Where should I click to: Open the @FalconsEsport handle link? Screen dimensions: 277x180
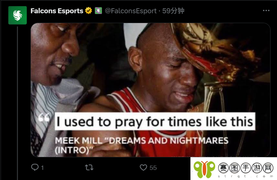[131, 11]
